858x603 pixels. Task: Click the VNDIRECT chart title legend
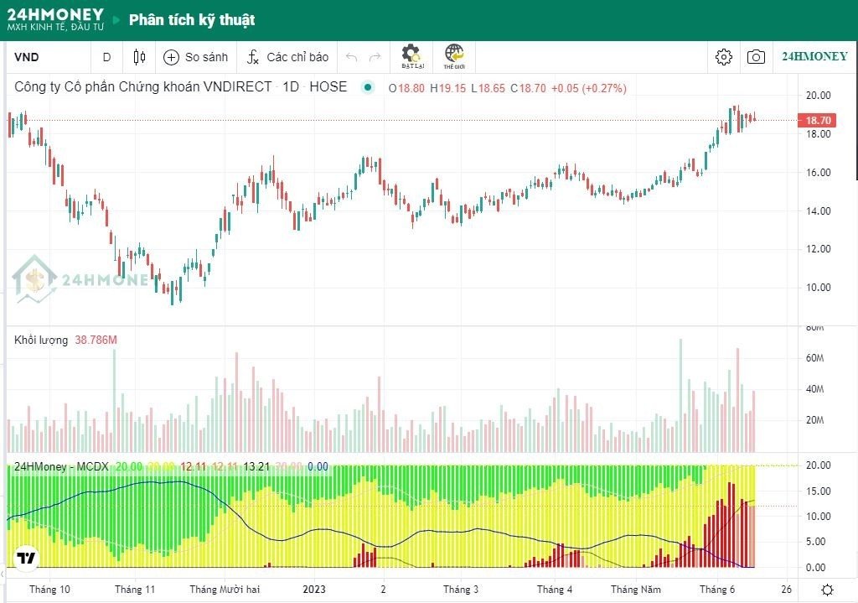tap(181, 86)
